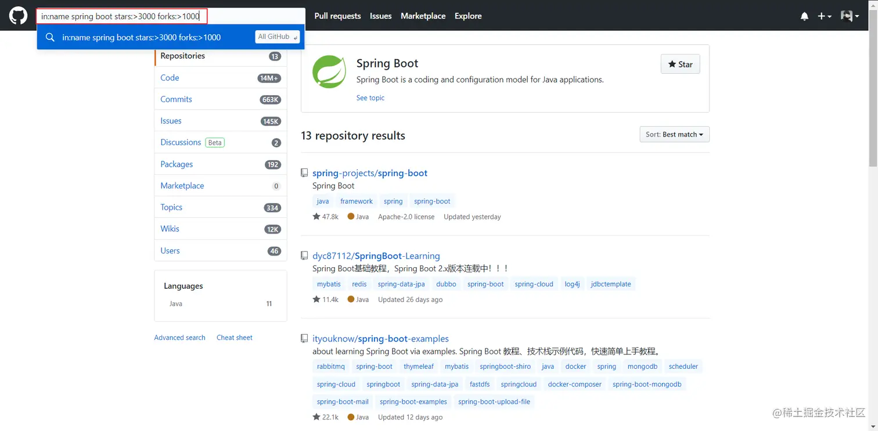Click the Apache-2.0 license text
Screen dimensions: 878x431
pos(406,217)
